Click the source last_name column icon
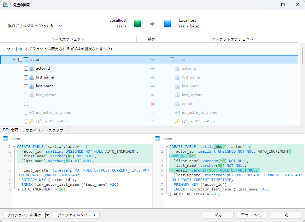 pos(32,86)
